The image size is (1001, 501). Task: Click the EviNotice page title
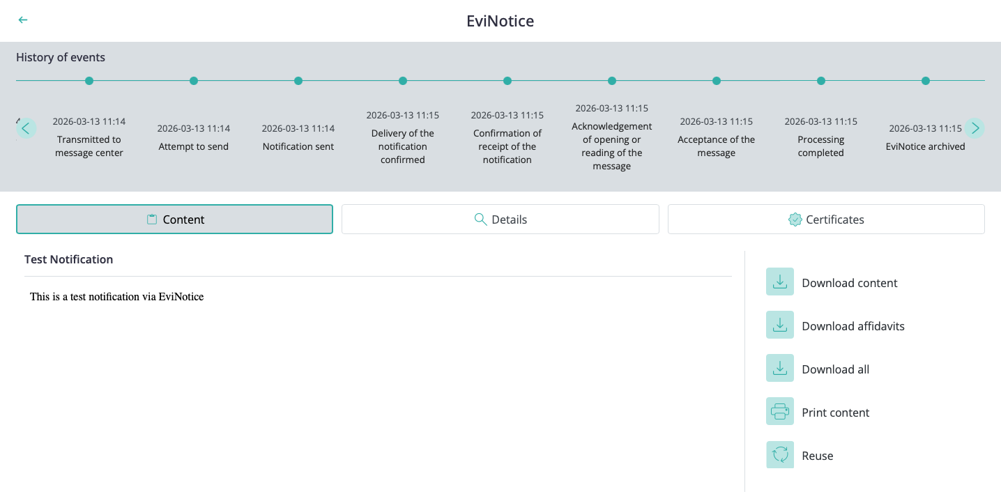click(500, 21)
